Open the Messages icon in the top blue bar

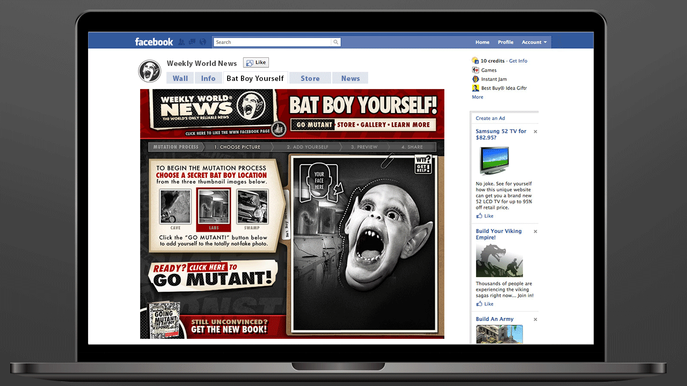[x=192, y=41]
